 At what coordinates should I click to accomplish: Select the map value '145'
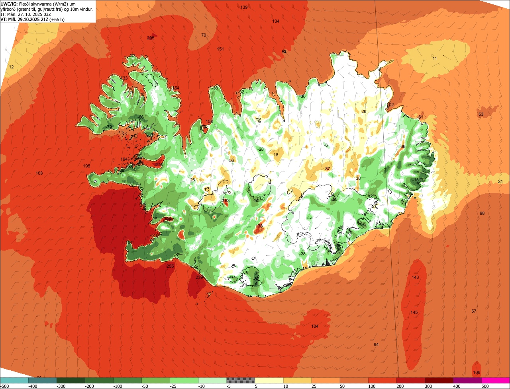pyautogui.click(x=414, y=312)
